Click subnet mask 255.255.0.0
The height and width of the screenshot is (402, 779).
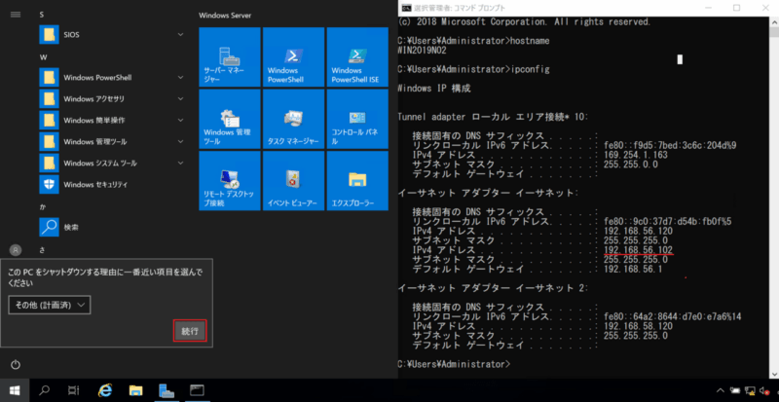[x=631, y=164]
